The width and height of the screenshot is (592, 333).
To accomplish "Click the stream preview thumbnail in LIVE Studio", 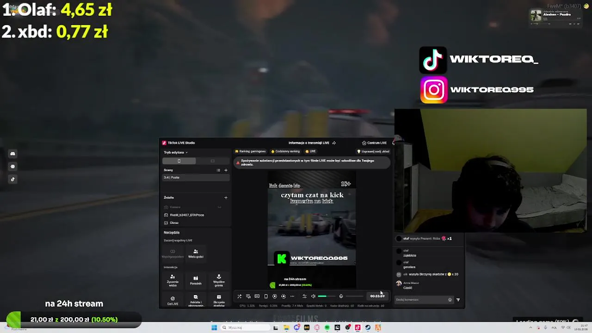I will pos(312,230).
